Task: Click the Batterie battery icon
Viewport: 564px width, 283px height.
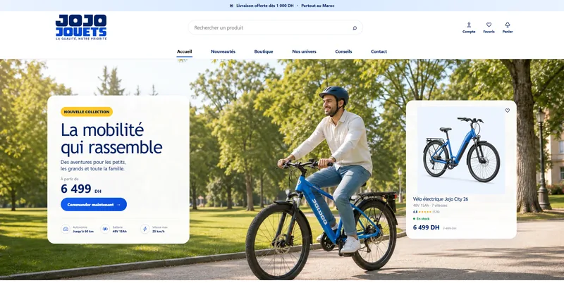Action: (x=105, y=229)
